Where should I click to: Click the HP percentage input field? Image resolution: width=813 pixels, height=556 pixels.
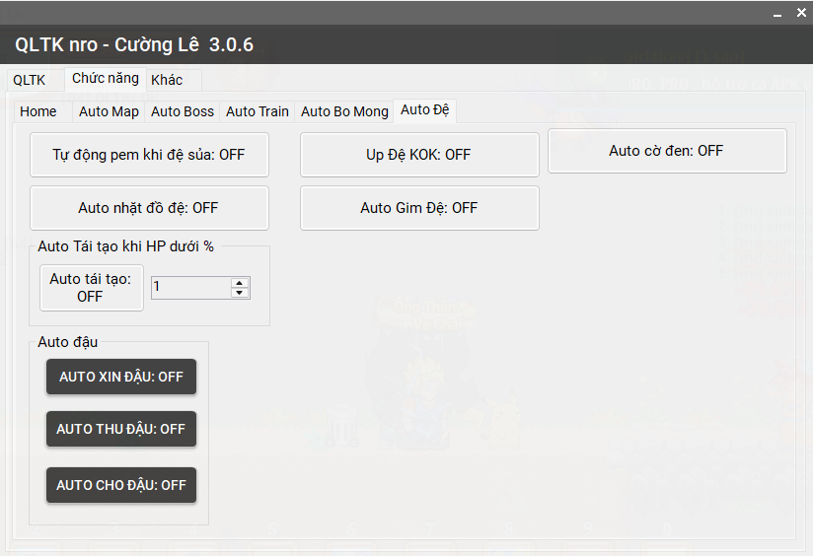click(x=189, y=288)
